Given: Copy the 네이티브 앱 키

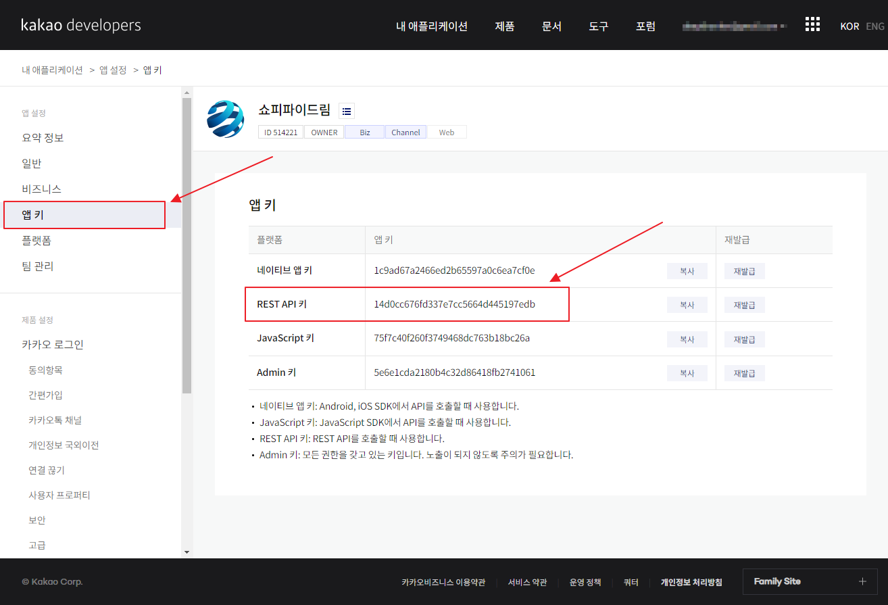Looking at the screenshot, I should pos(687,271).
